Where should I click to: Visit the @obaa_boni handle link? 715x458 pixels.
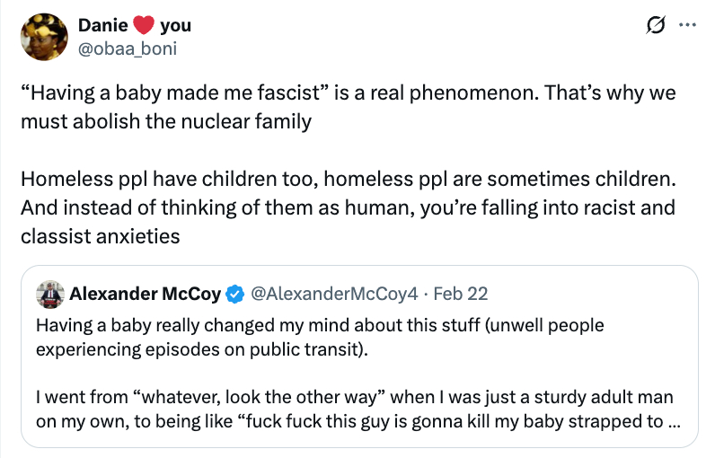pyautogui.click(x=128, y=48)
